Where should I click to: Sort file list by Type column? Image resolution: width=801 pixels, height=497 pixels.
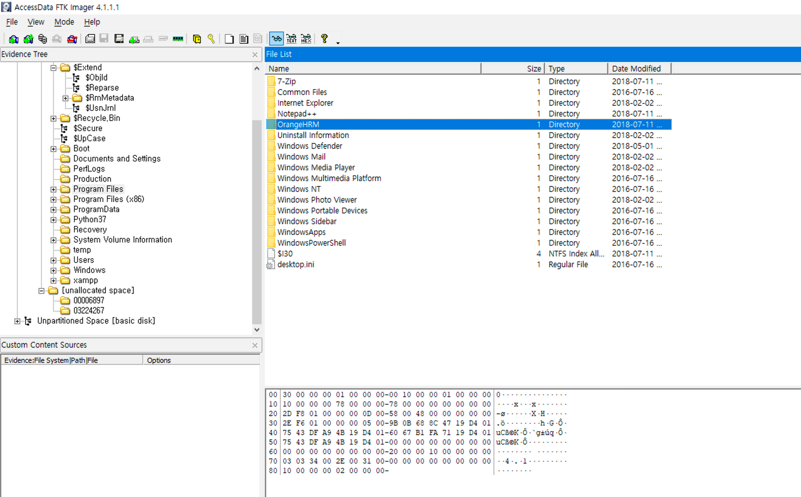click(x=576, y=69)
